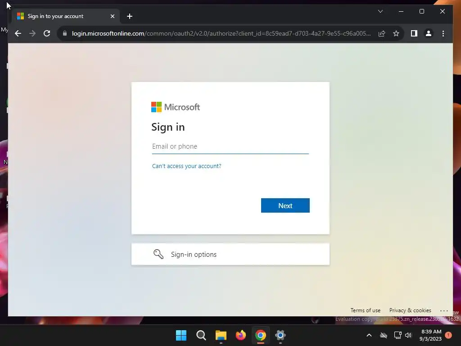Open Settings from the taskbar
This screenshot has width=461, height=346.
click(x=280, y=335)
